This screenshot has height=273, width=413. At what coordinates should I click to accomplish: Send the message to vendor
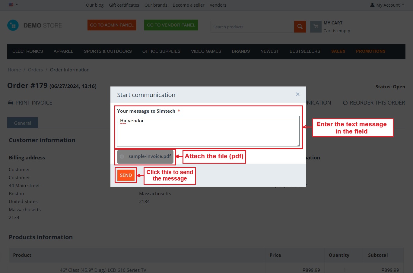pos(126,175)
